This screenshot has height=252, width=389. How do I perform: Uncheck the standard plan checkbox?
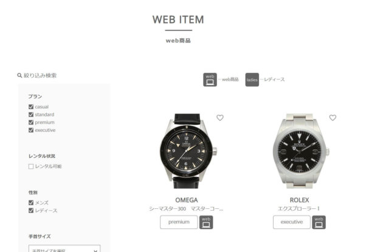pos(31,115)
